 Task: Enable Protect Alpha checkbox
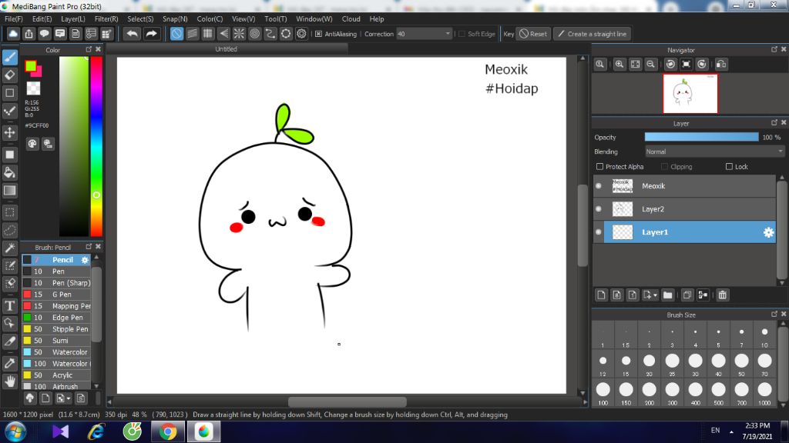click(x=599, y=167)
